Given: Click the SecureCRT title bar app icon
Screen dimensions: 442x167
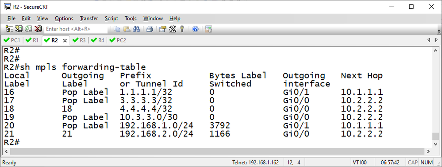Looking at the screenshot, I should (8, 7).
